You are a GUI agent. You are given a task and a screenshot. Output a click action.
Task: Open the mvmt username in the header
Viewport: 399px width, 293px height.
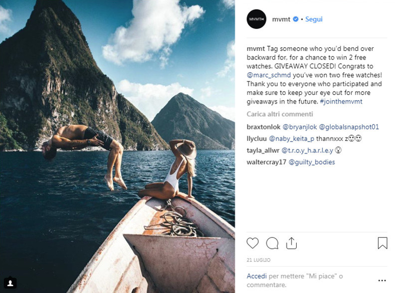click(x=281, y=19)
